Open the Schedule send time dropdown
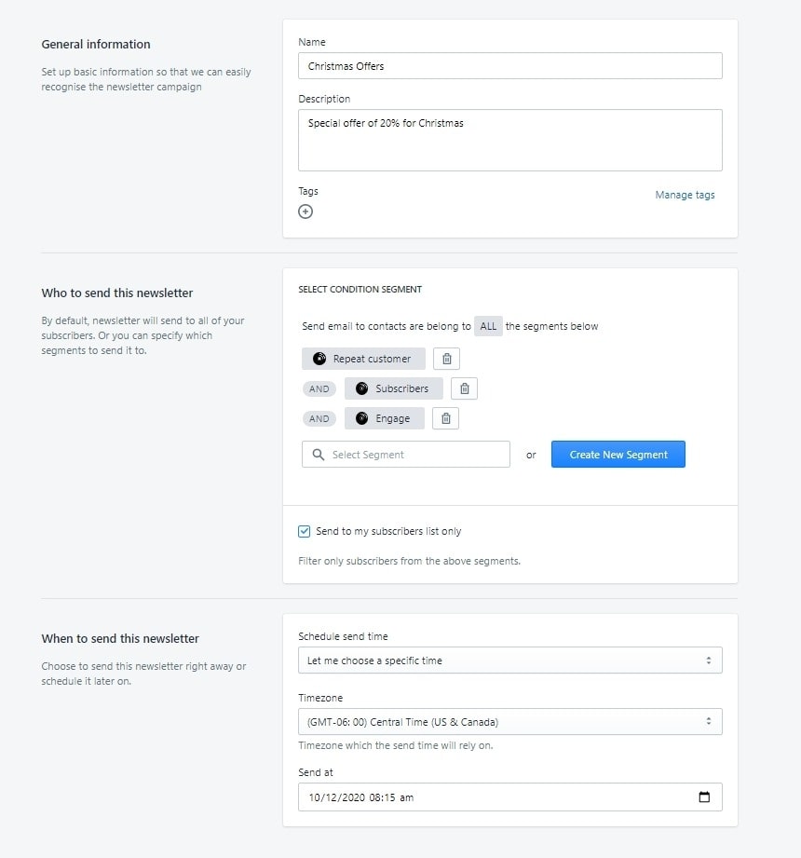Image resolution: width=801 pixels, height=858 pixels. pyautogui.click(x=509, y=661)
